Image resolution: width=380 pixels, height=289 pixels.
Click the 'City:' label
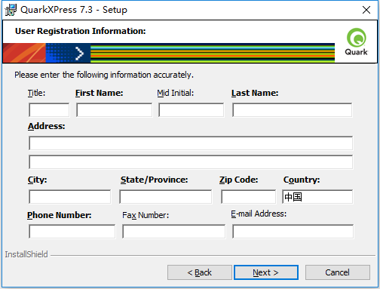(x=38, y=180)
